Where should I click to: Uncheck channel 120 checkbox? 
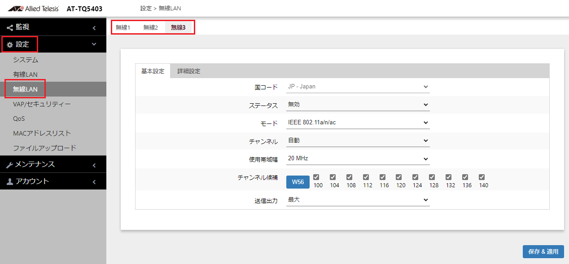click(399, 177)
